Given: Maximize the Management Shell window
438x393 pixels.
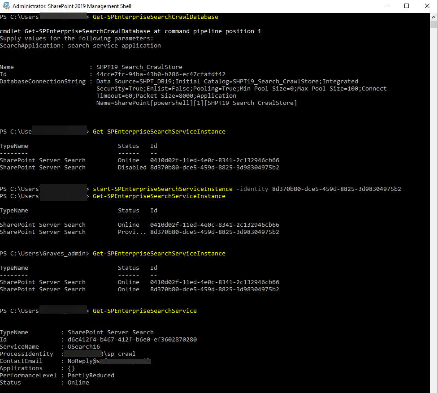Looking at the screenshot, I should (x=407, y=6).
